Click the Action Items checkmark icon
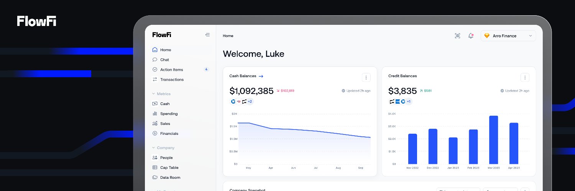575x191 pixels. point(155,70)
